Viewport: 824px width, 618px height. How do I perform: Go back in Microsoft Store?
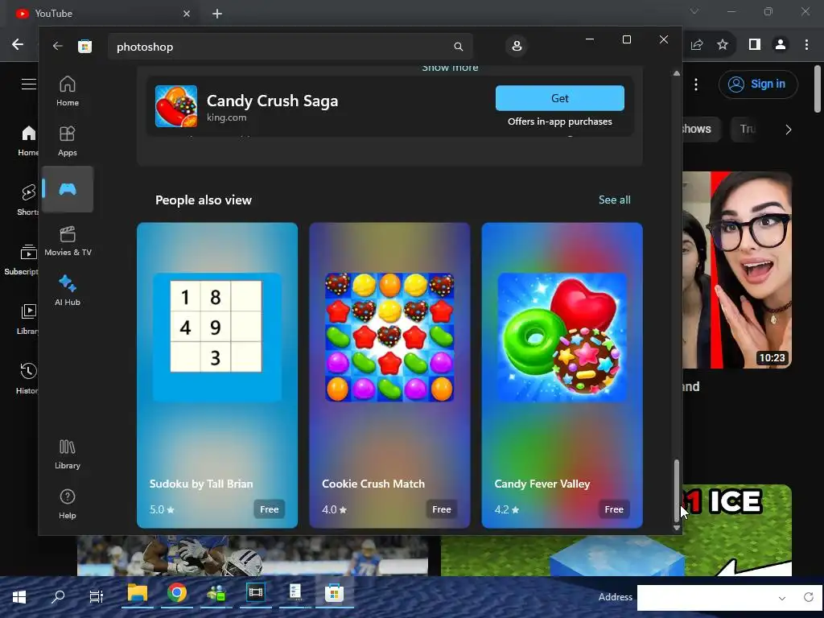(x=57, y=46)
